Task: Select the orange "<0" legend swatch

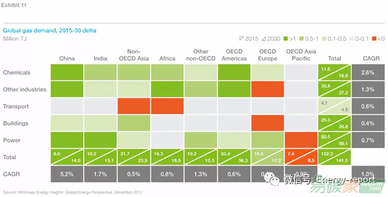Action: click(x=374, y=39)
